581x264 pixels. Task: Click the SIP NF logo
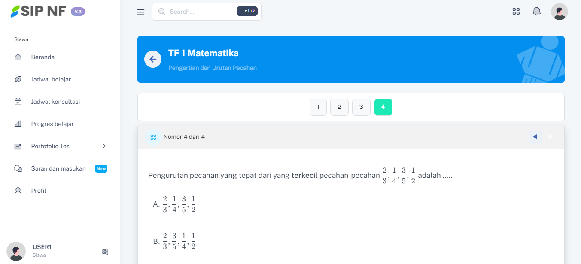pyautogui.click(x=38, y=12)
